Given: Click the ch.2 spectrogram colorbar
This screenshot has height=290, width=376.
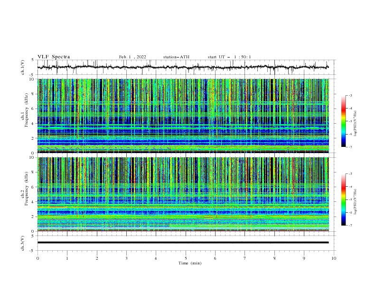Looking at the screenshot, I should pyautogui.click(x=343, y=199).
